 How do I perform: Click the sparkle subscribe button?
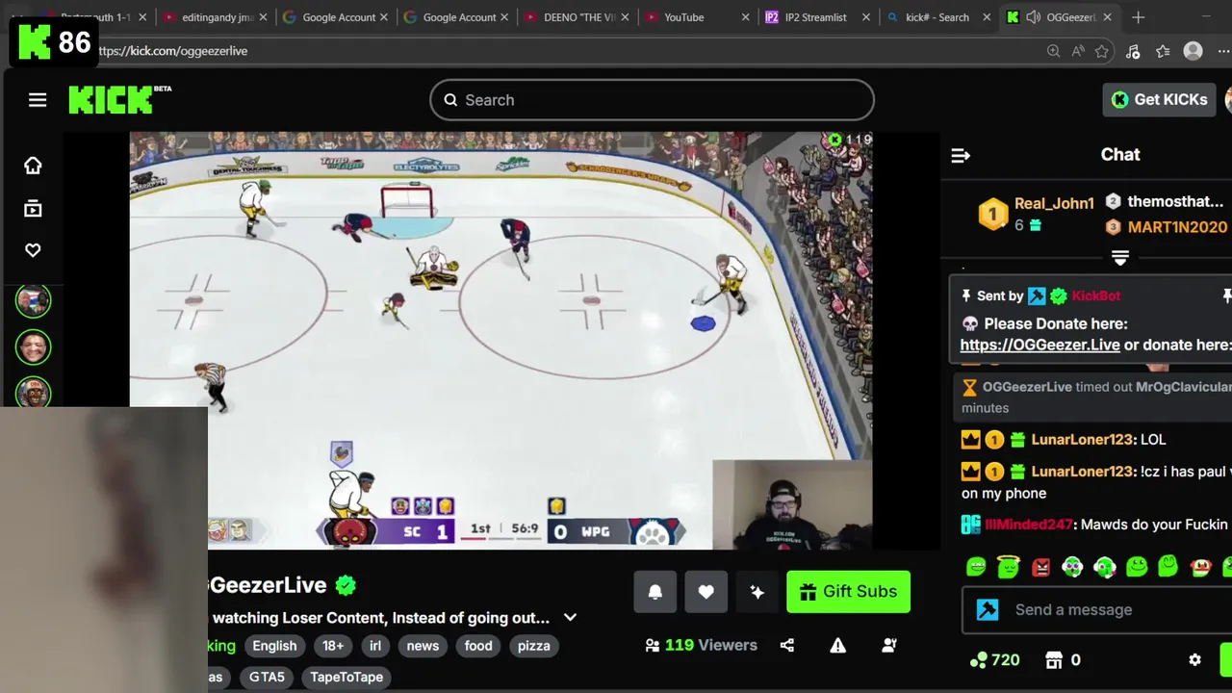tap(757, 592)
